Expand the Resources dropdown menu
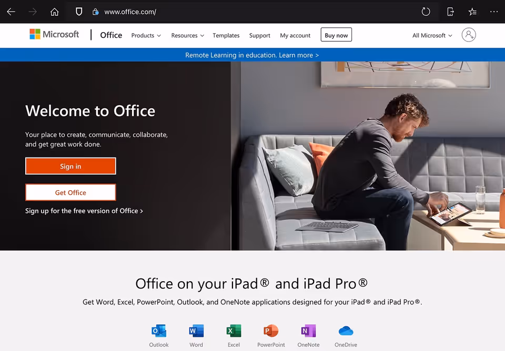This screenshot has width=505, height=351. tap(187, 35)
